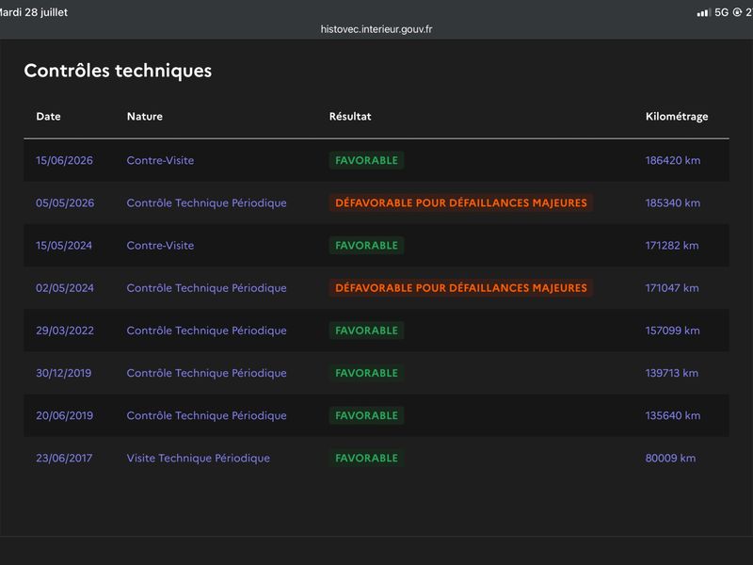The width and height of the screenshot is (753, 565).
Task: Select the date 29/03/2022
Action: [65, 331]
